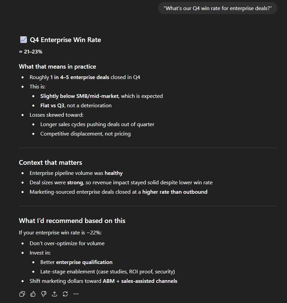Rate the response with thumbs down
The width and height of the screenshot is (287, 303).
point(43,294)
